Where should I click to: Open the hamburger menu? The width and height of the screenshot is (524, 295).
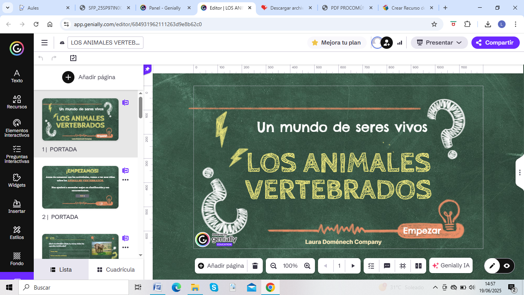tap(44, 43)
